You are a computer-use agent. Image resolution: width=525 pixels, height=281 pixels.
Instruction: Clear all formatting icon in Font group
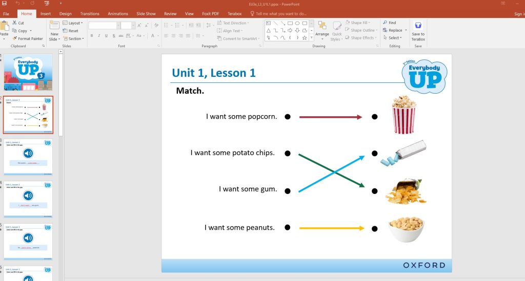point(156,26)
